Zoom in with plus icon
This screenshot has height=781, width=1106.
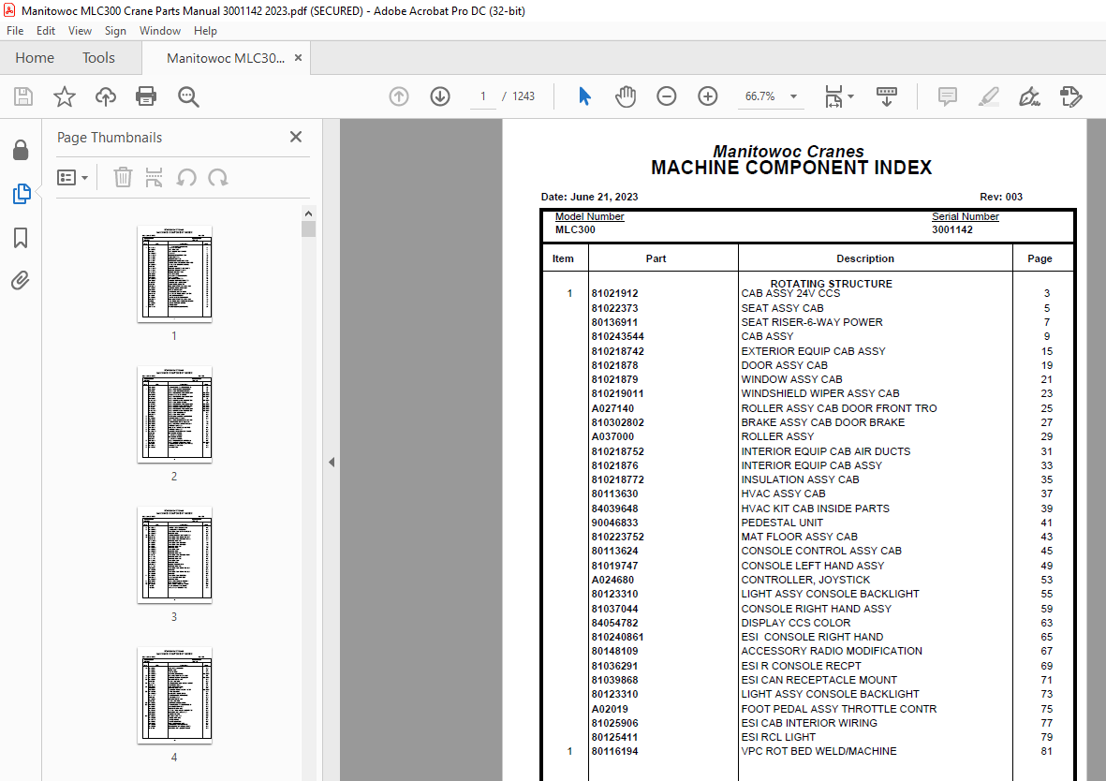[x=707, y=96]
